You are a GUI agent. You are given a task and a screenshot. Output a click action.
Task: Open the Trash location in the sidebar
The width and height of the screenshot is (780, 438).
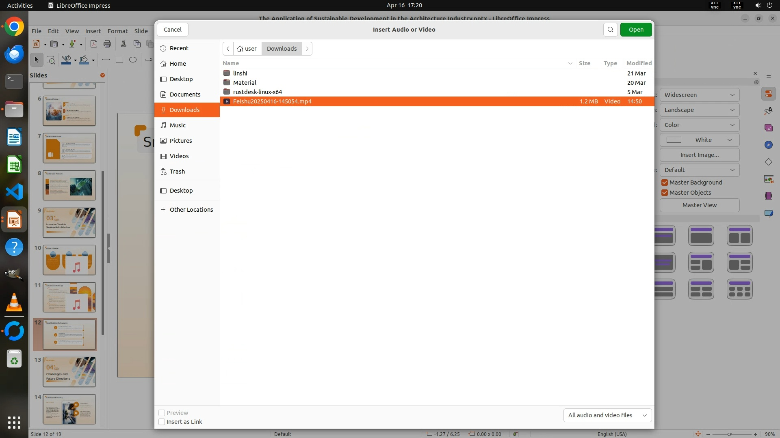click(x=177, y=172)
